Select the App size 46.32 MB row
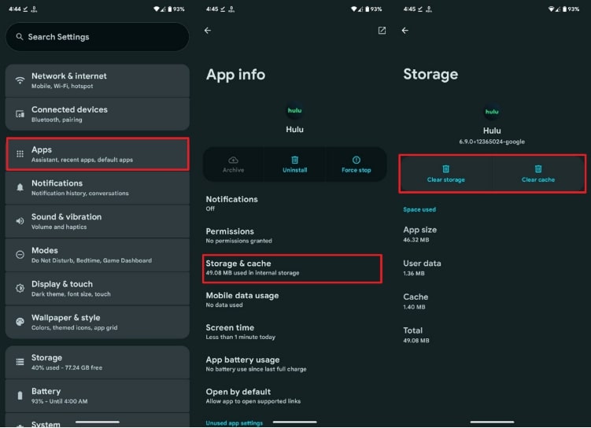Viewport: 591px width, 428px height. [x=493, y=234]
